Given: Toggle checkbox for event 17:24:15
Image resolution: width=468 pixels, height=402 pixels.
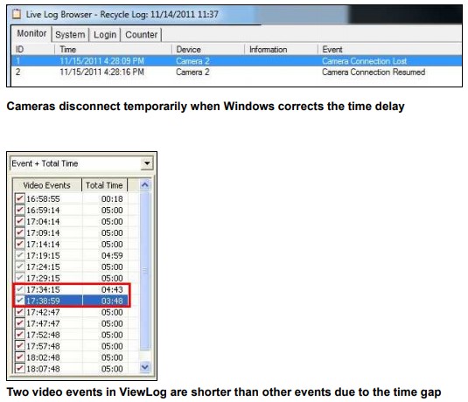Looking at the screenshot, I should tap(20, 267).
